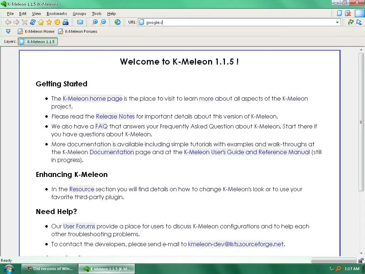Open K-Meleon Forums bookmark

[78, 31]
